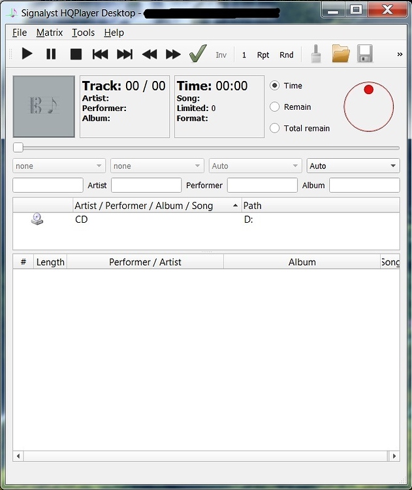Click the Performer filter input field
The image size is (412, 490).
262,185
